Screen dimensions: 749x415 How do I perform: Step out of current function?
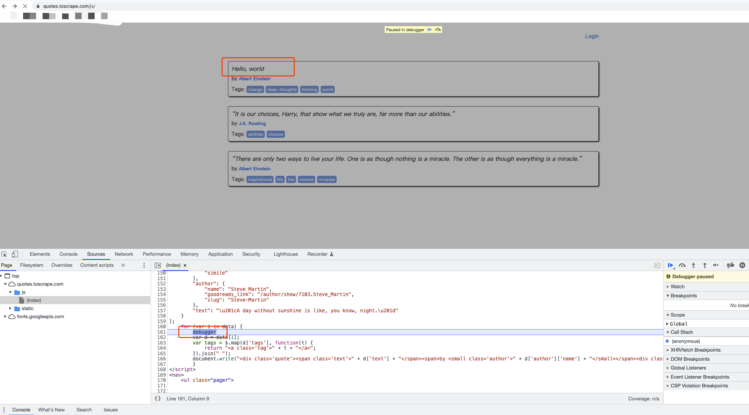704,265
